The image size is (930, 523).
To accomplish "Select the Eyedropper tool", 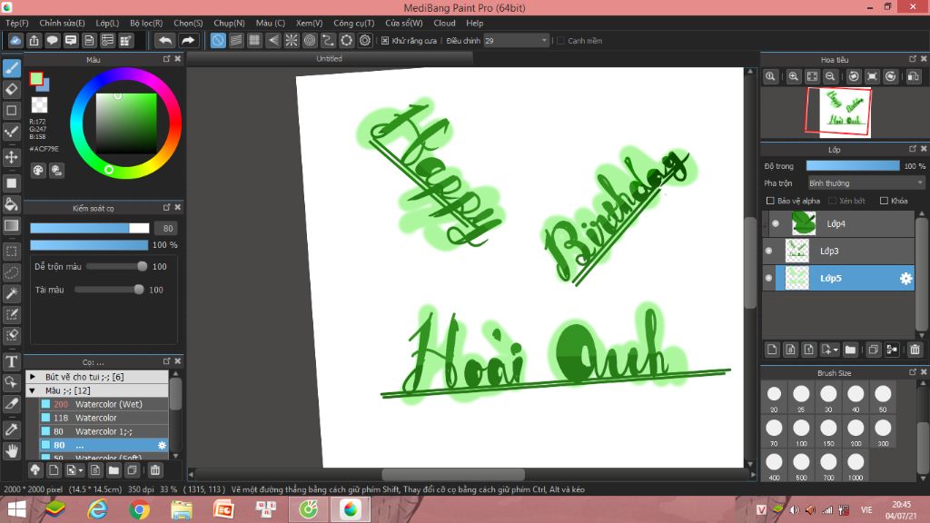I will coord(11,429).
